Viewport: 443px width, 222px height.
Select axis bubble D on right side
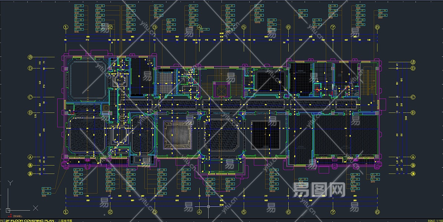[x=413, y=68]
